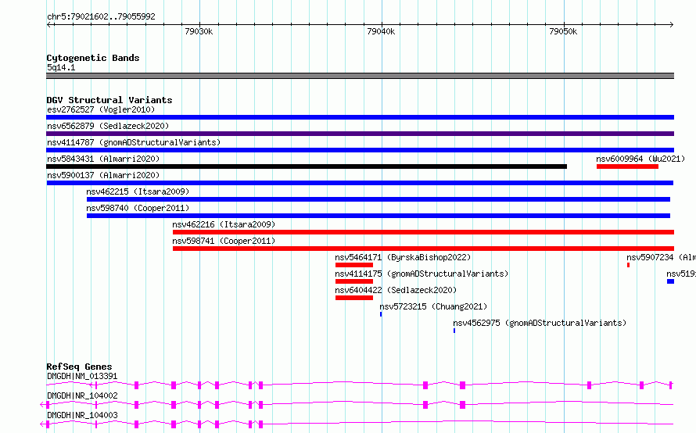The width and height of the screenshot is (696, 433).
Task: Click the 79030k ruler tick label
Action: click(199, 31)
